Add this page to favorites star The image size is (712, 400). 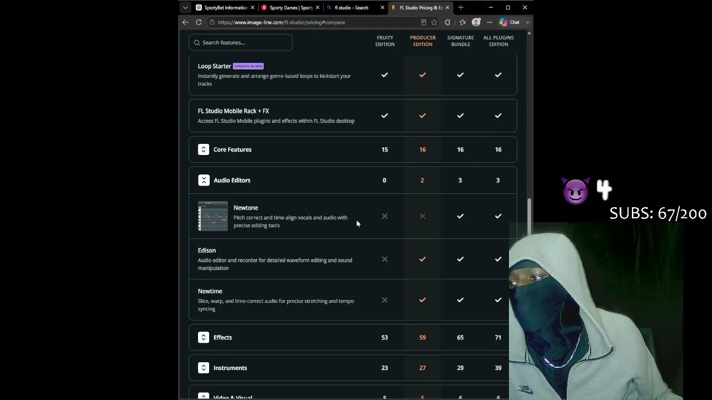(434, 22)
